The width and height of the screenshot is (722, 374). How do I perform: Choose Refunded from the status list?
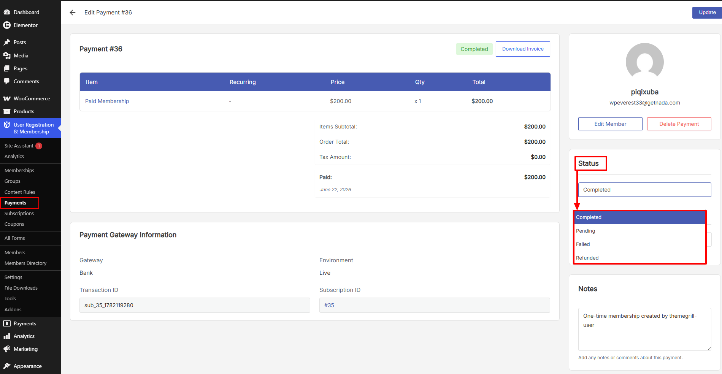click(640, 258)
